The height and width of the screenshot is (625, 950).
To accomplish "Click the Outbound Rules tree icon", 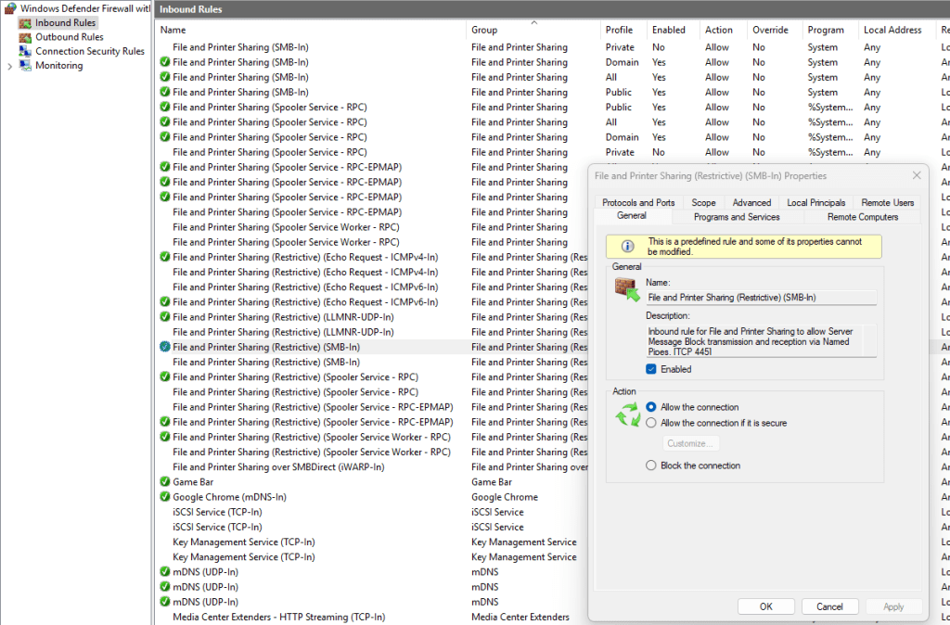I will 25,37.
